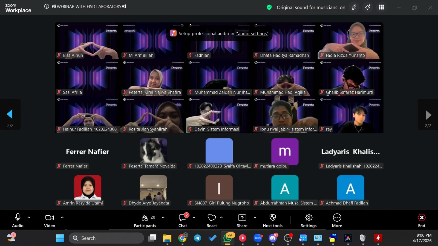Image resolution: width=438 pixels, height=246 pixels.
Task: Go to previous gallery page arrow
Action: [x=10, y=114]
